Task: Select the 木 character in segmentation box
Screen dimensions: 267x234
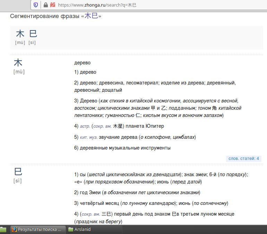Action: tap(20, 34)
